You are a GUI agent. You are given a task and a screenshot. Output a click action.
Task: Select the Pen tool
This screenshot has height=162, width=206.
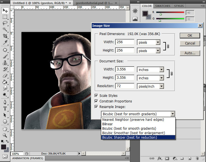pos(5,102)
